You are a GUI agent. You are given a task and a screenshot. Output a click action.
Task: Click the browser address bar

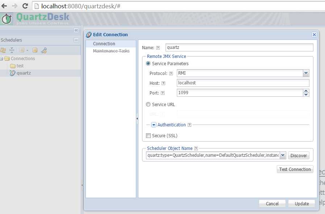coord(178,6)
